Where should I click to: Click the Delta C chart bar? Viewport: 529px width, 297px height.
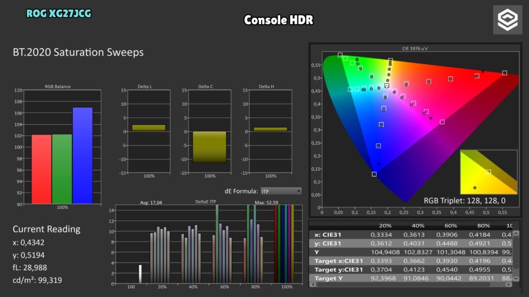click(x=210, y=147)
